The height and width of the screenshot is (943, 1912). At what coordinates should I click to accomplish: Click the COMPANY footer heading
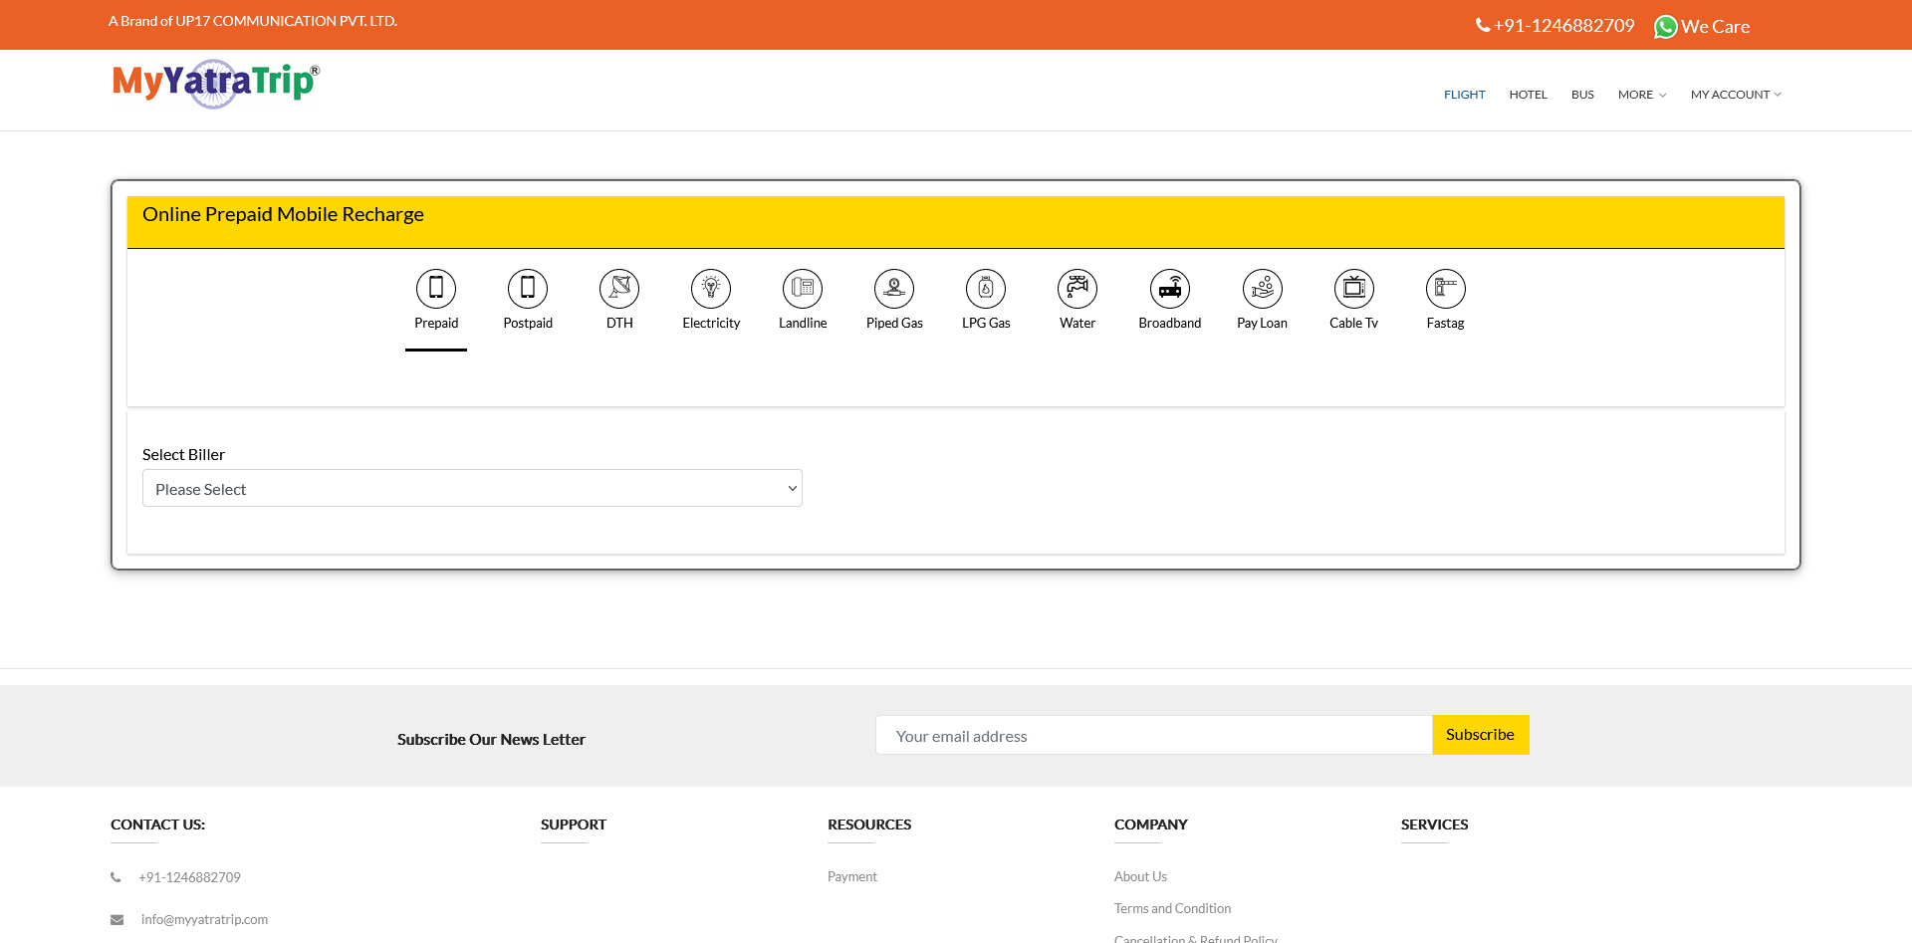tap(1151, 825)
